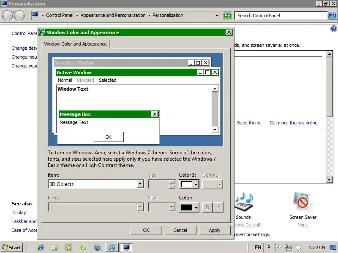Click the Action Center flag icon
Image resolution: width=338 pixels, height=253 pixels.
click(x=278, y=248)
